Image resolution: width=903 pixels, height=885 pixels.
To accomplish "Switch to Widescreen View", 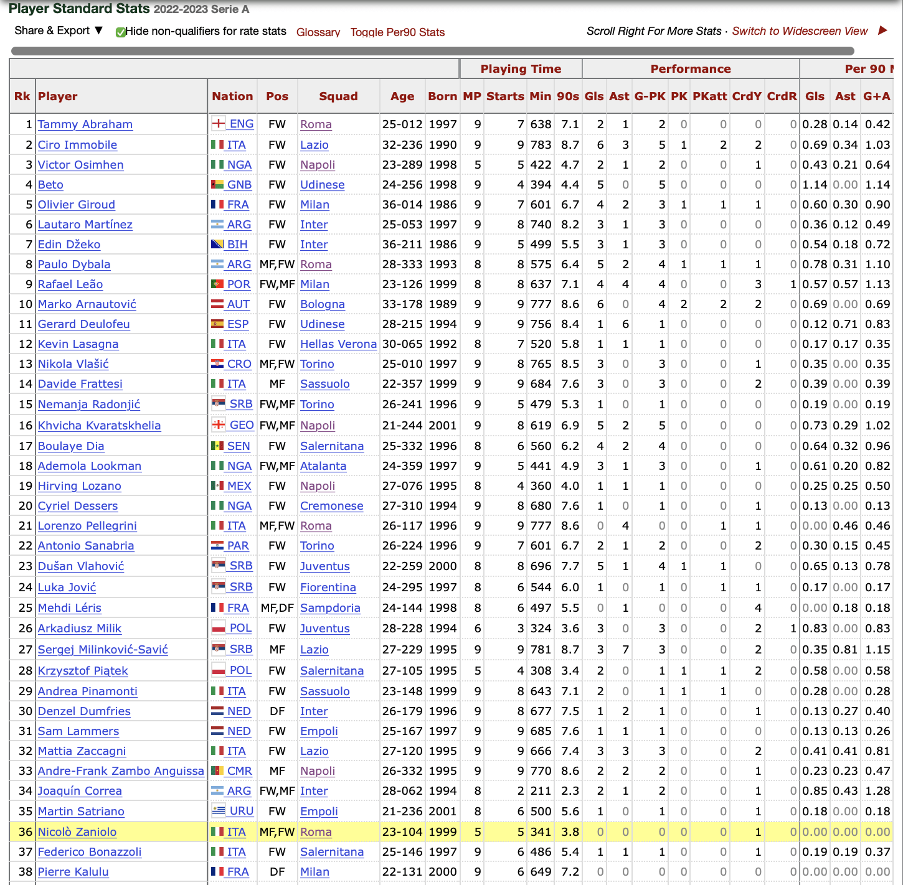I will click(x=800, y=31).
